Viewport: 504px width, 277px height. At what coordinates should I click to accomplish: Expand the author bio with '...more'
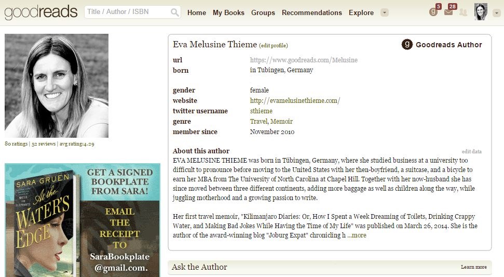coord(357,235)
